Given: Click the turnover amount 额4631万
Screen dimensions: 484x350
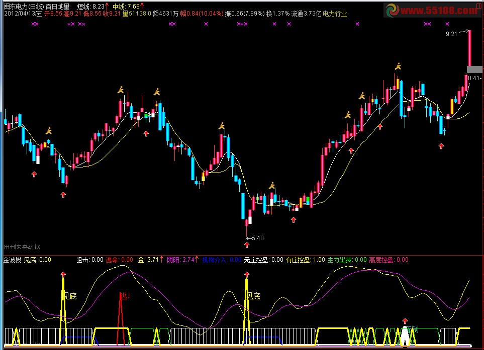Looking at the screenshot, I should pos(165,14).
